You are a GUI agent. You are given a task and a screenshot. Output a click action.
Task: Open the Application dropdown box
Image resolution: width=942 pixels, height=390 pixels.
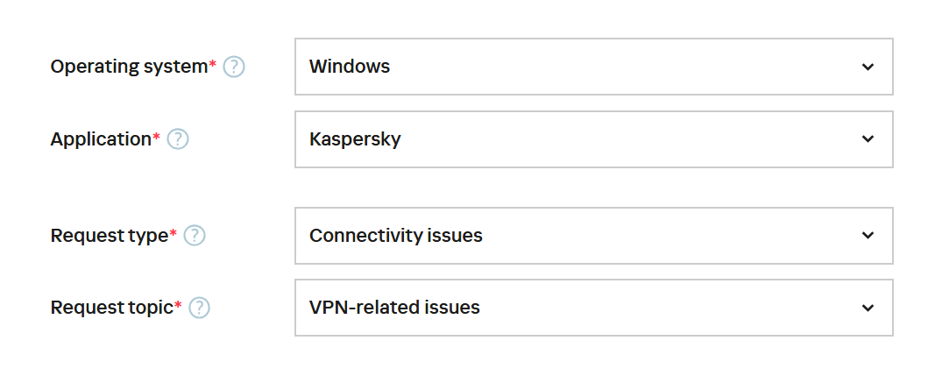pyautogui.click(x=593, y=138)
